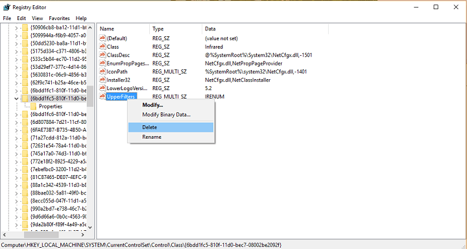Click the folder icon of key {50dd5230-ba8a-11d1

25,43
